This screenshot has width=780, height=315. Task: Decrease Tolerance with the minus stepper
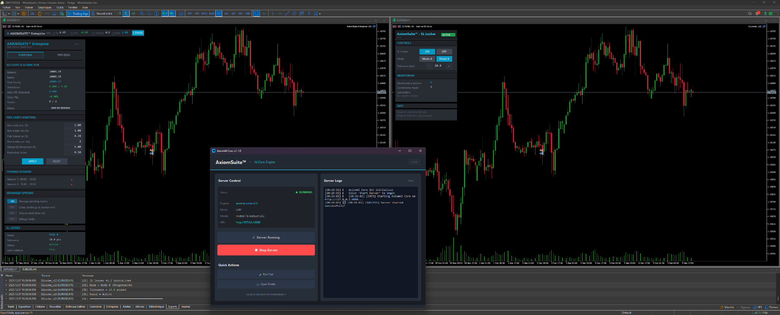[x=429, y=66]
